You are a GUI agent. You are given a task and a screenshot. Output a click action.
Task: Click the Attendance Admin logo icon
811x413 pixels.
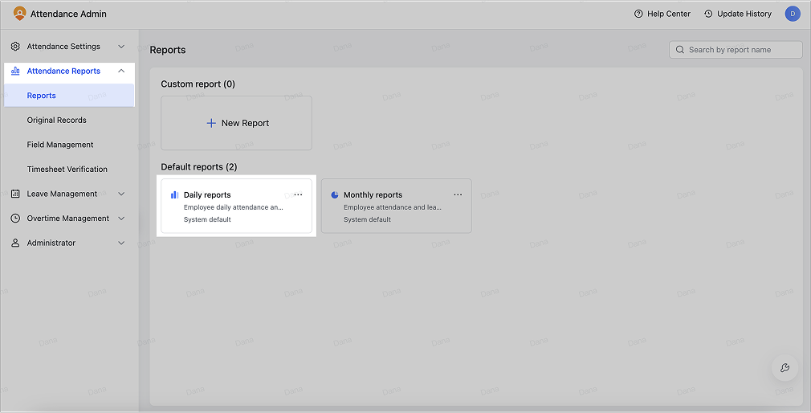(19, 14)
